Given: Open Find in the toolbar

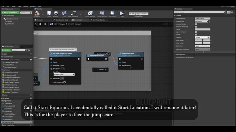Looking at the screenshot, I should coord(64,13).
